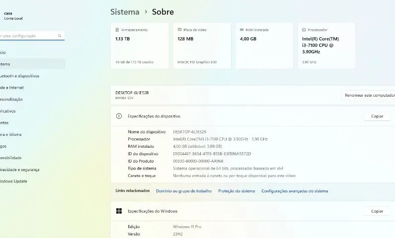Copy the device specifications
This screenshot has width=395, height=238.
click(x=377, y=116)
